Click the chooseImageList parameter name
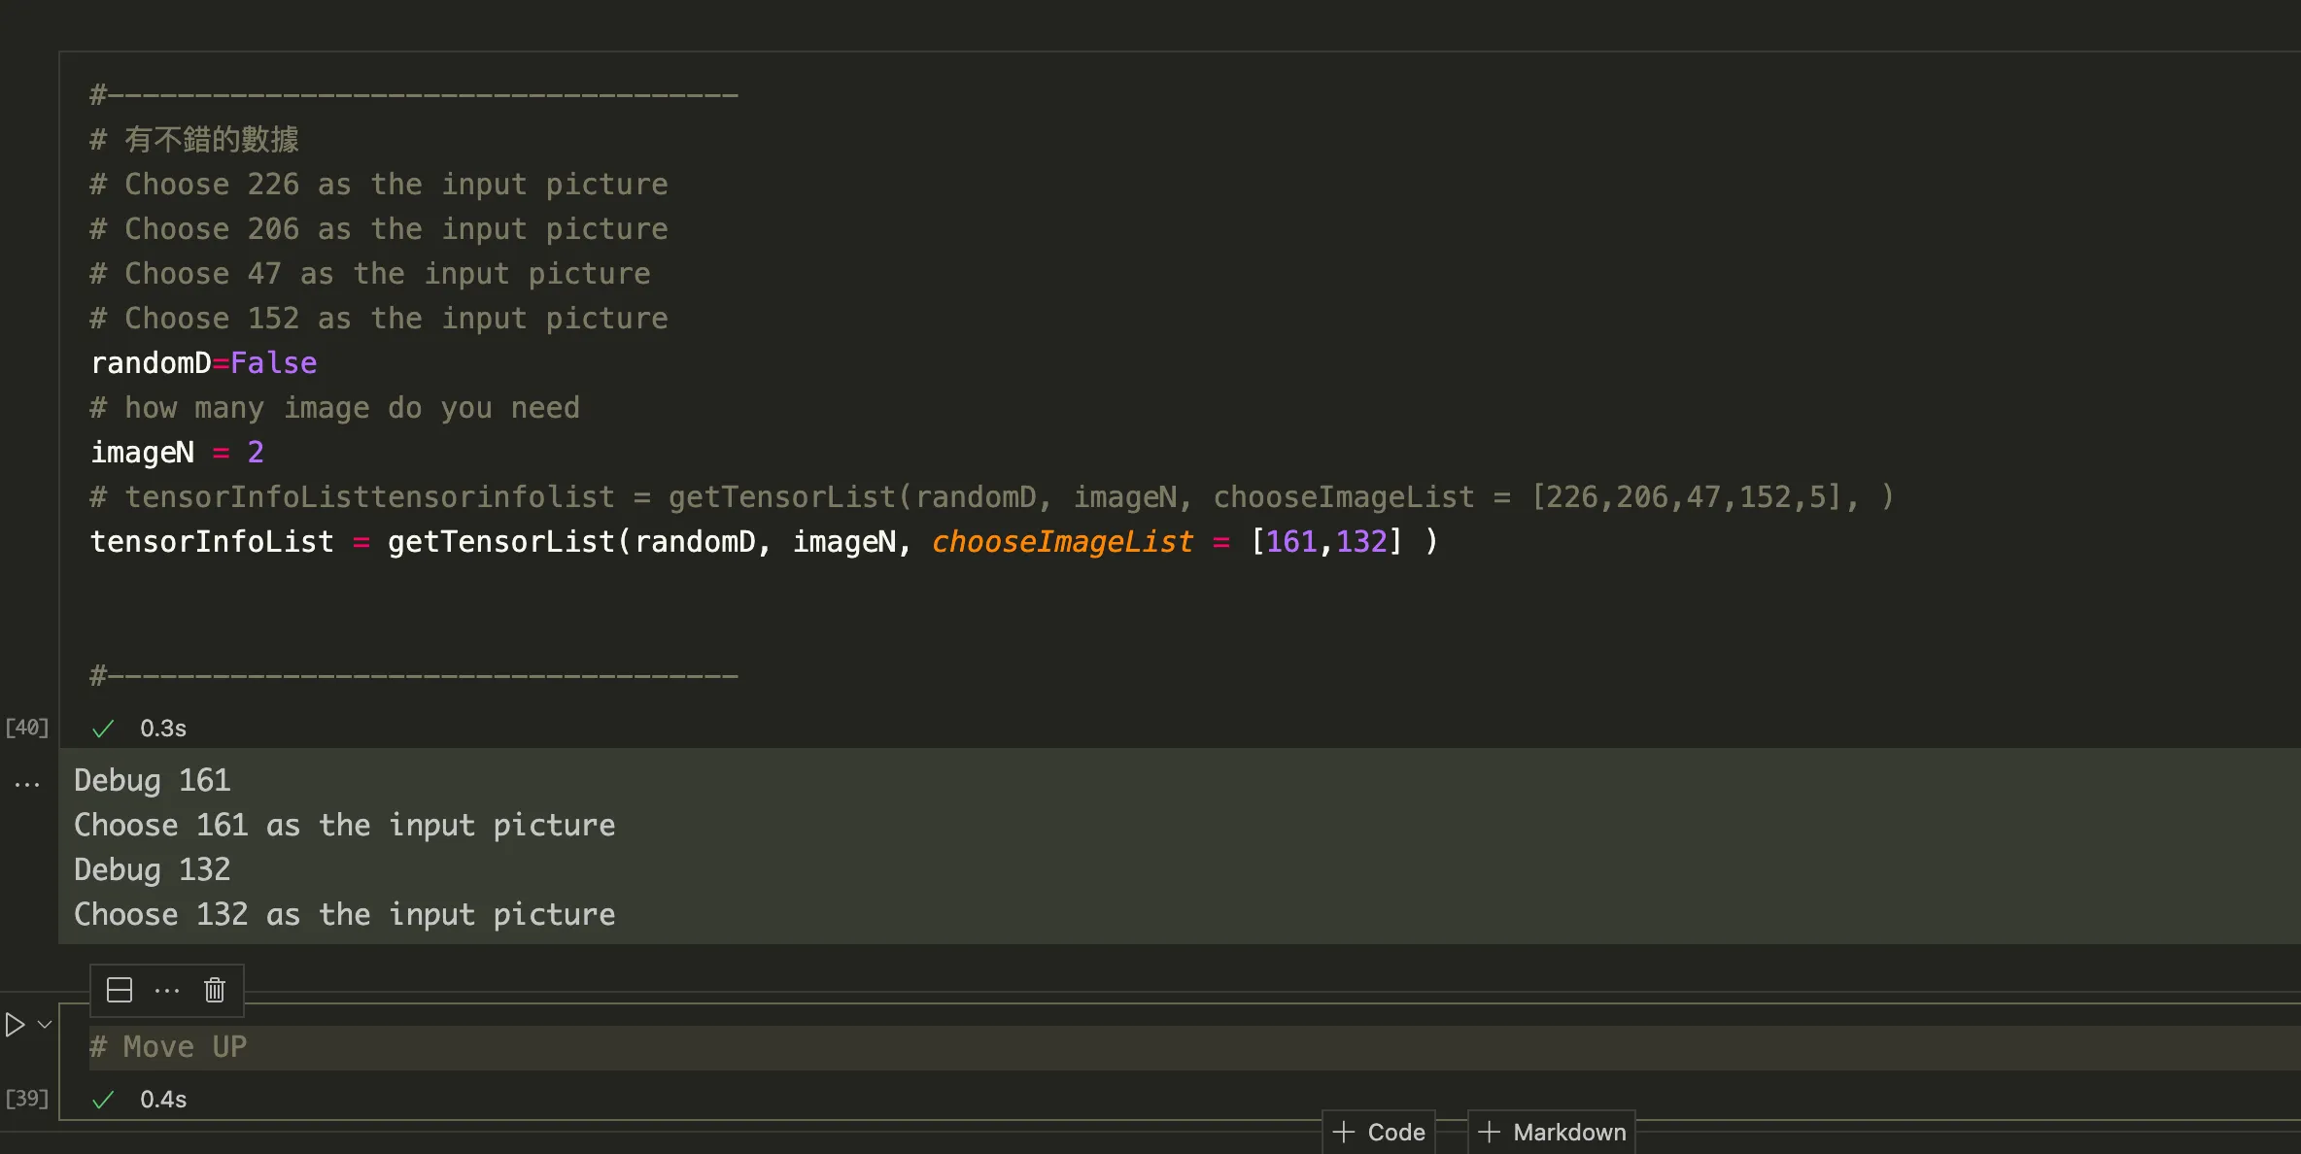 click(1062, 542)
